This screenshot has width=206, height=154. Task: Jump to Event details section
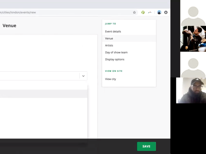point(113,31)
